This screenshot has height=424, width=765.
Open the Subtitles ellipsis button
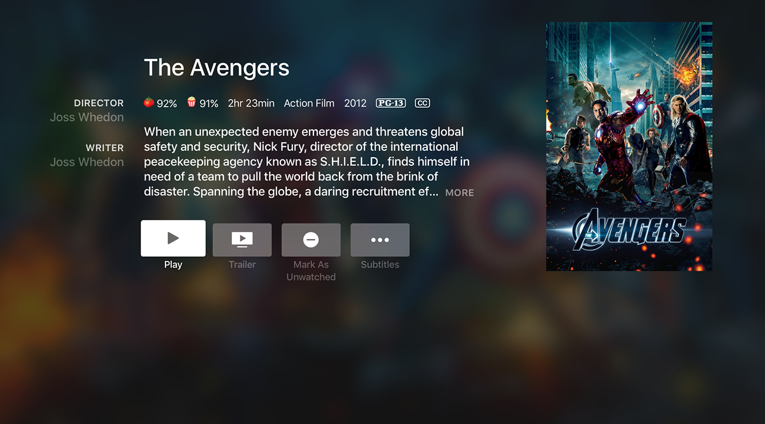click(380, 240)
